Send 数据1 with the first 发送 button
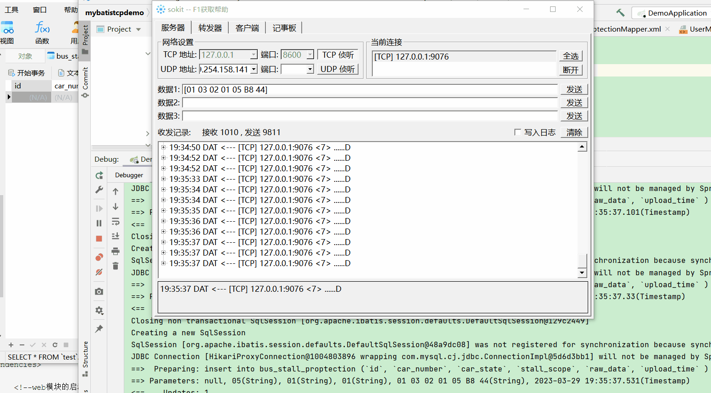Viewport: 711px width, 393px height. pyautogui.click(x=573, y=89)
